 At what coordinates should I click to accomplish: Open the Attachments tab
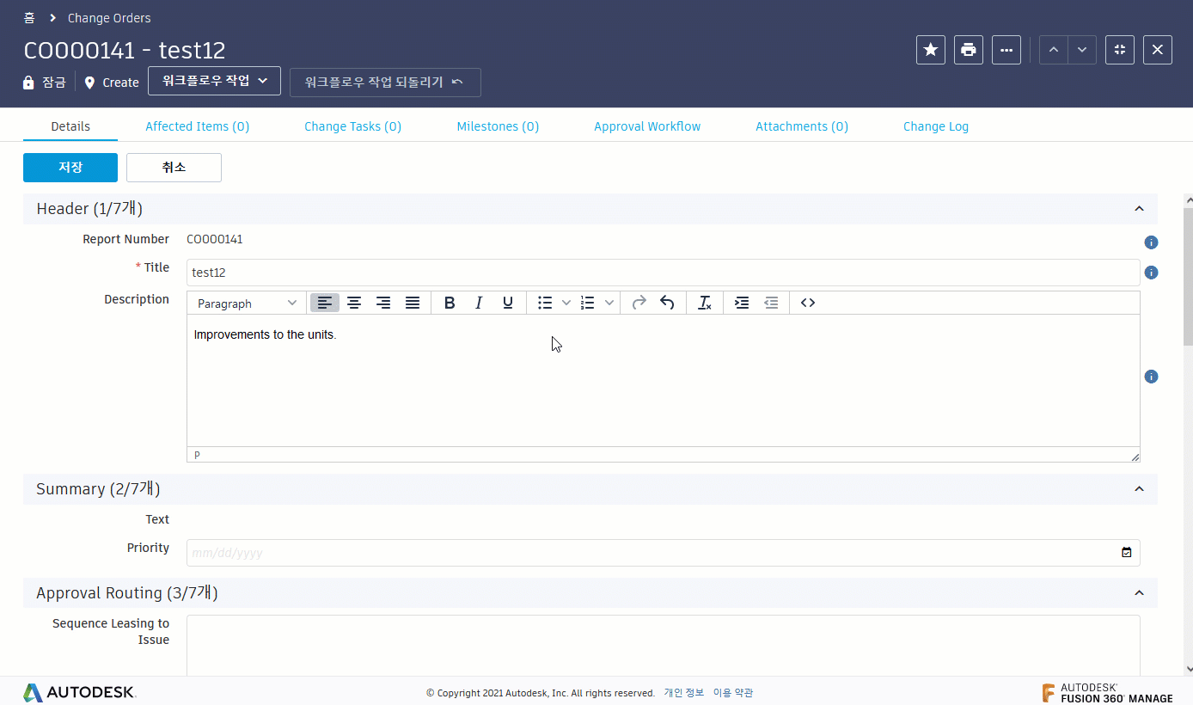pos(801,126)
